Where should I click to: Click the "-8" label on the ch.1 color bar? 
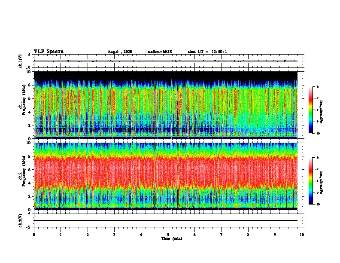tap(317, 110)
